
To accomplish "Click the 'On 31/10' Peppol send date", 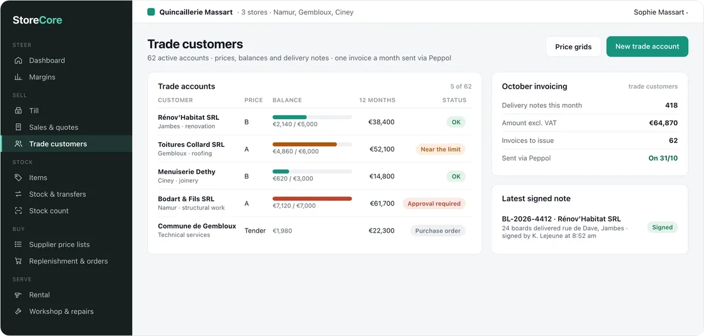I will coord(663,158).
